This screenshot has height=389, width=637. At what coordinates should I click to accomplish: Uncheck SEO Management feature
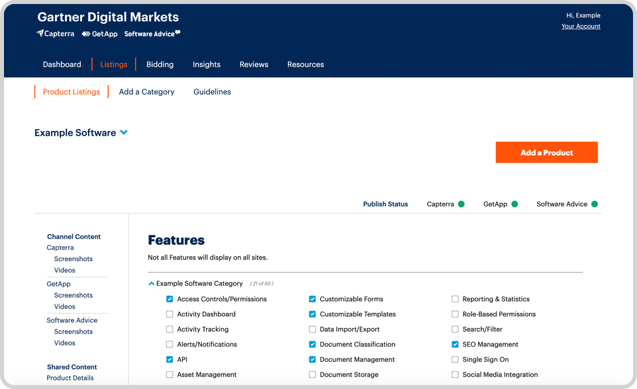point(455,344)
